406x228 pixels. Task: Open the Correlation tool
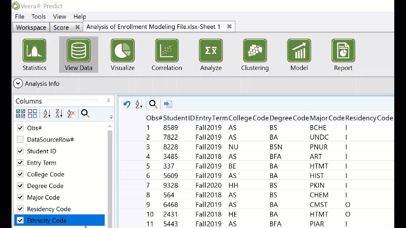pyautogui.click(x=167, y=54)
